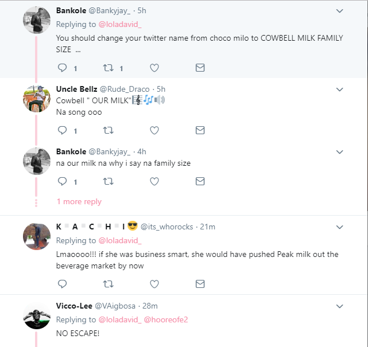This screenshot has height=347, width=368.
Task: Open @loladavid_ link in KACHI's reply
Action: point(120,240)
